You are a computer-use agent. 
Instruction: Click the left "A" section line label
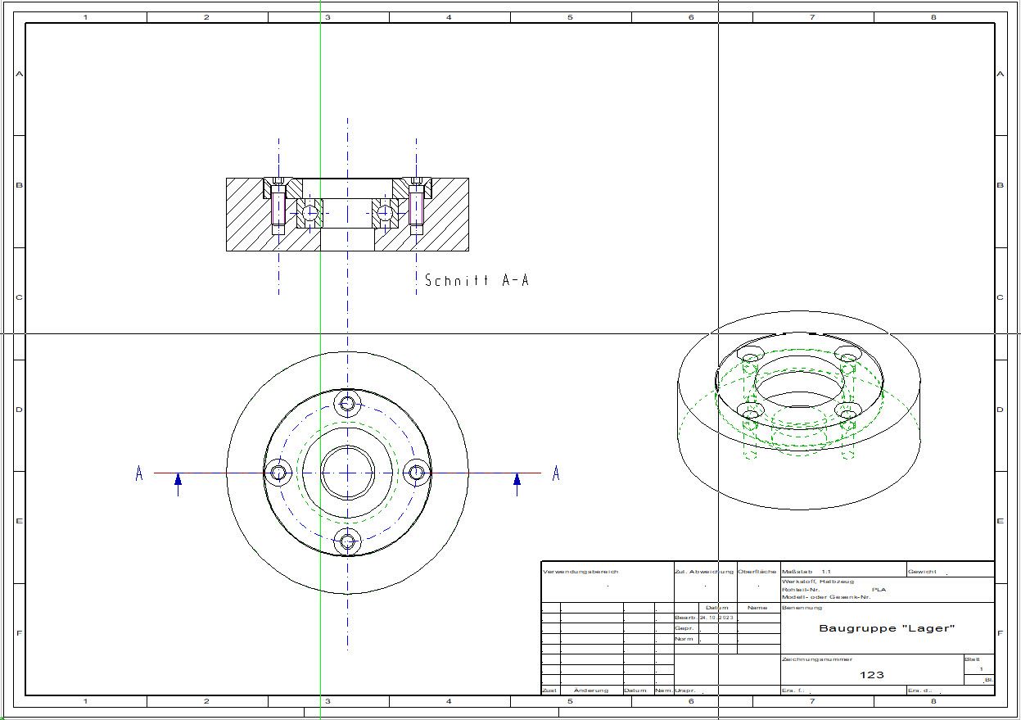coord(139,473)
